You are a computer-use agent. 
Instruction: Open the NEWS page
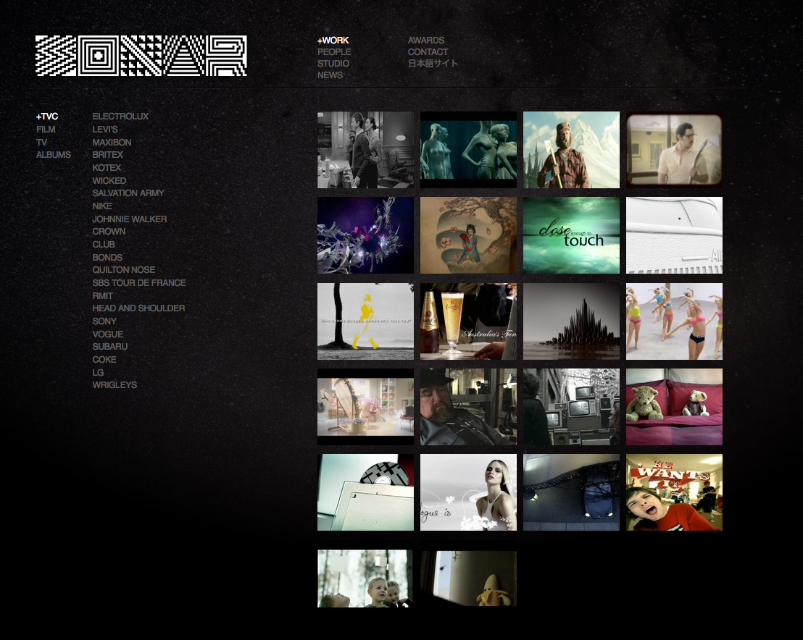(330, 75)
